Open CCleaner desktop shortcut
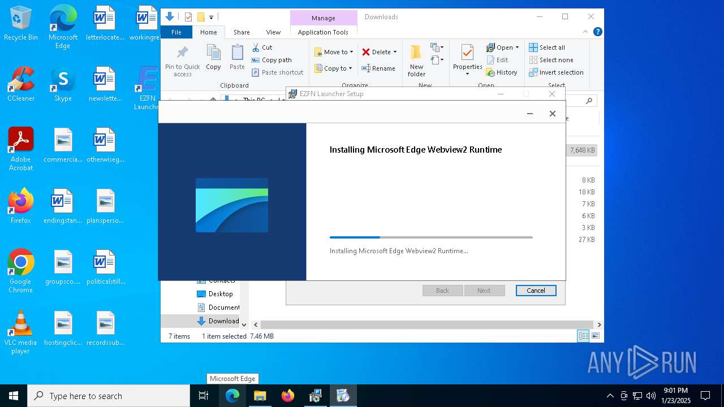This screenshot has height=407, width=724. click(21, 84)
